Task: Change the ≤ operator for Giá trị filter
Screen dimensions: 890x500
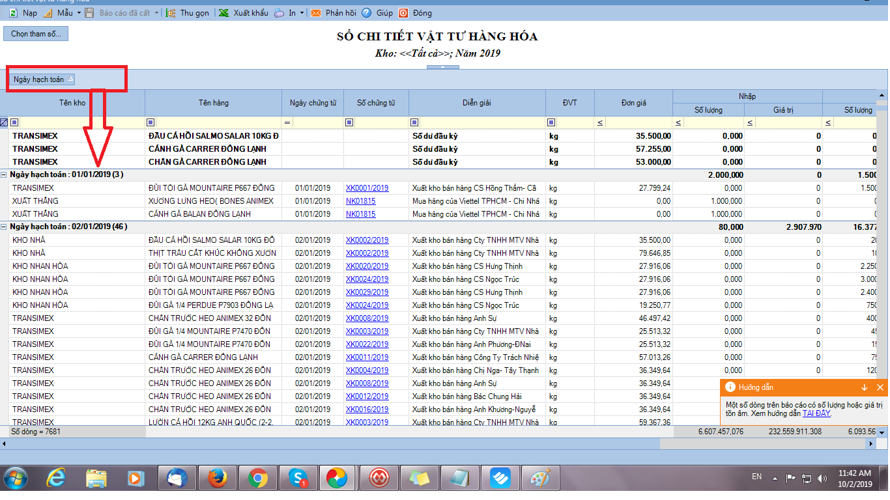Action: coord(750,122)
